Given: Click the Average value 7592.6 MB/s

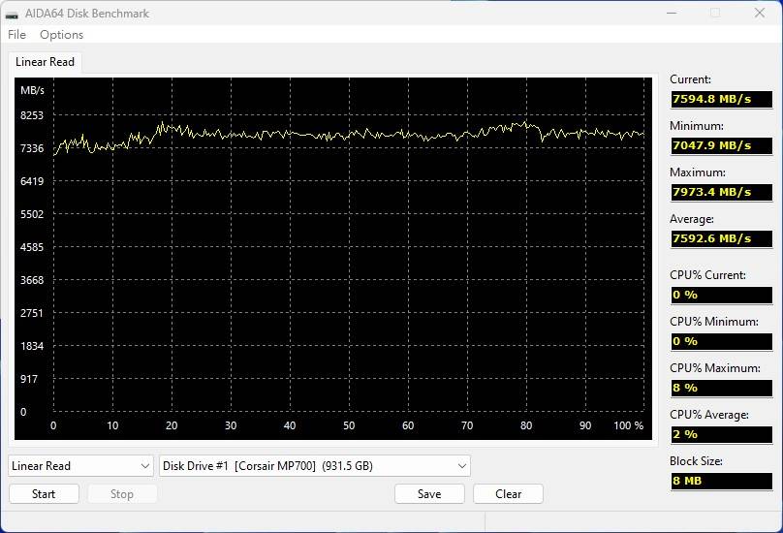Looking at the screenshot, I should click(722, 238).
